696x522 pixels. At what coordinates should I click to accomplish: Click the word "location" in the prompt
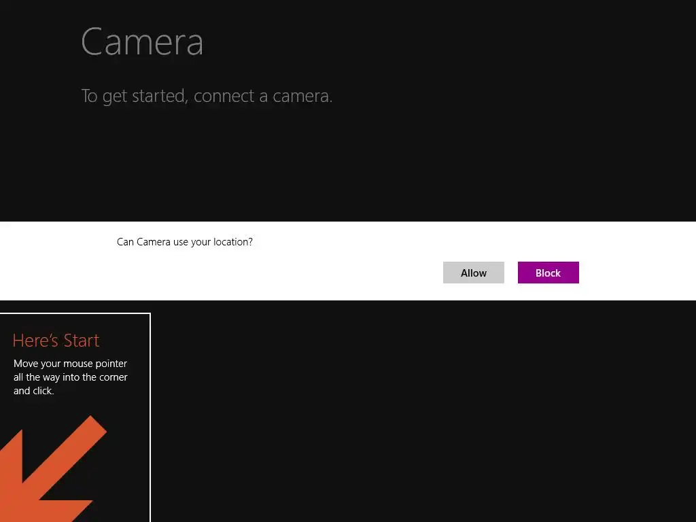click(x=232, y=242)
